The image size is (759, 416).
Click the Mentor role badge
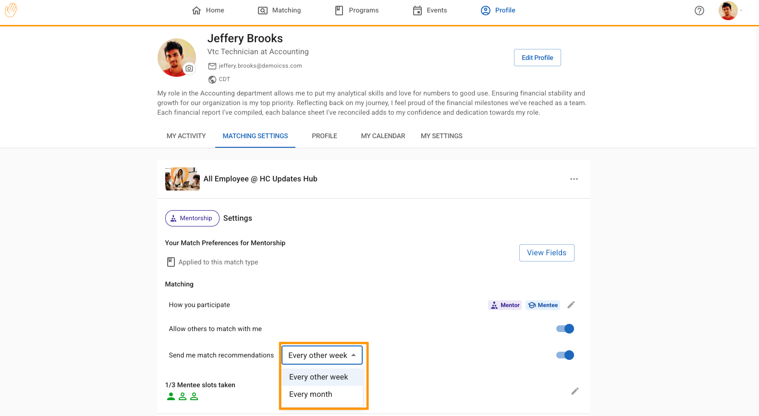tap(505, 305)
